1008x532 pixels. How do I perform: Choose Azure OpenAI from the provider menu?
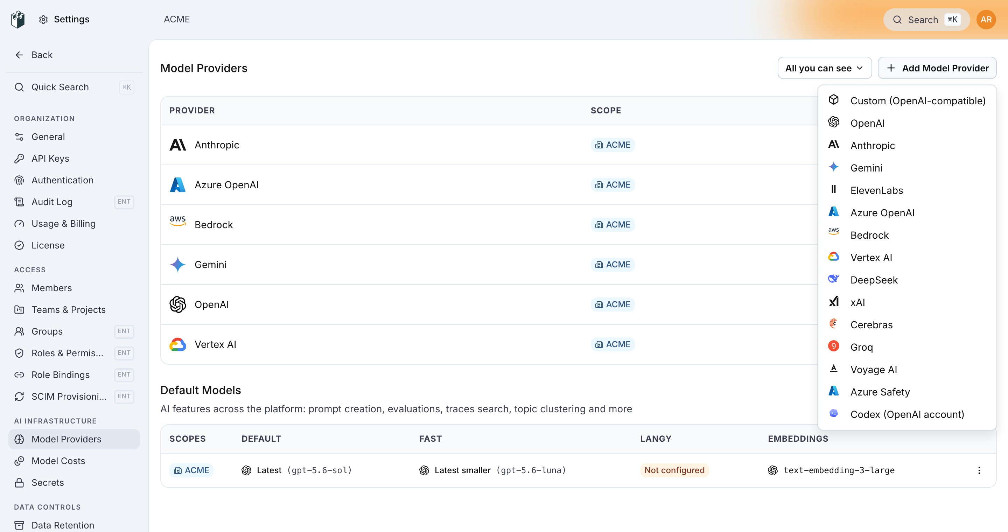tap(906, 213)
